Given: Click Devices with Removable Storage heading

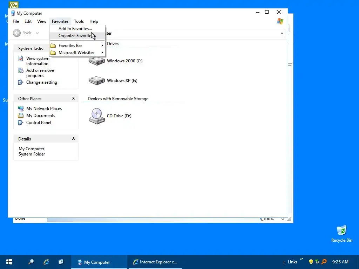Looking at the screenshot, I should coord(118,99).
